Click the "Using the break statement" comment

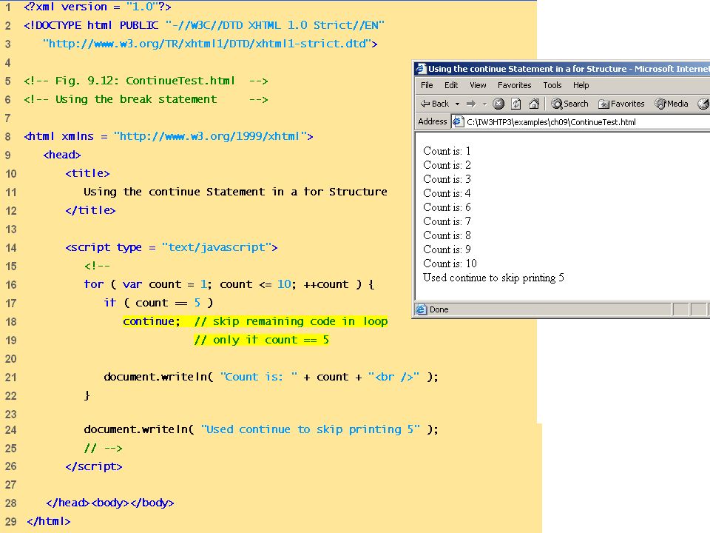pos(146,99)
